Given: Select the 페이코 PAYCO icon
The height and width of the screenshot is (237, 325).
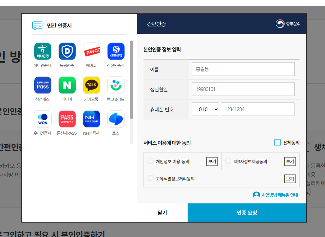Looking at the screenshot, I should [91, 51].
